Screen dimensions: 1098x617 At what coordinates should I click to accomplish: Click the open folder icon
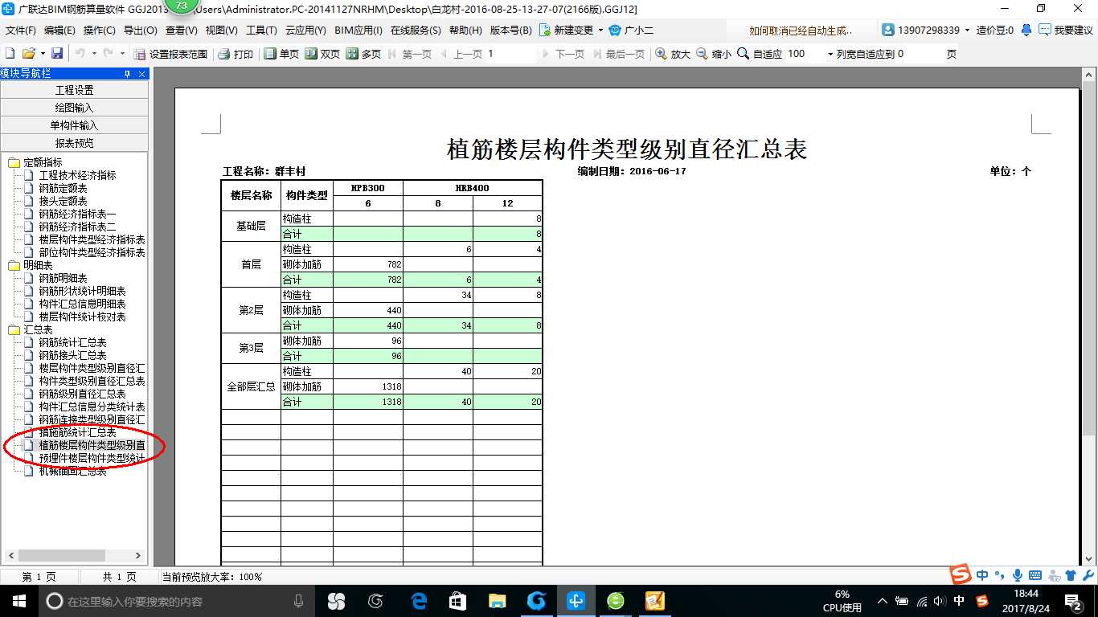[28, 54]
